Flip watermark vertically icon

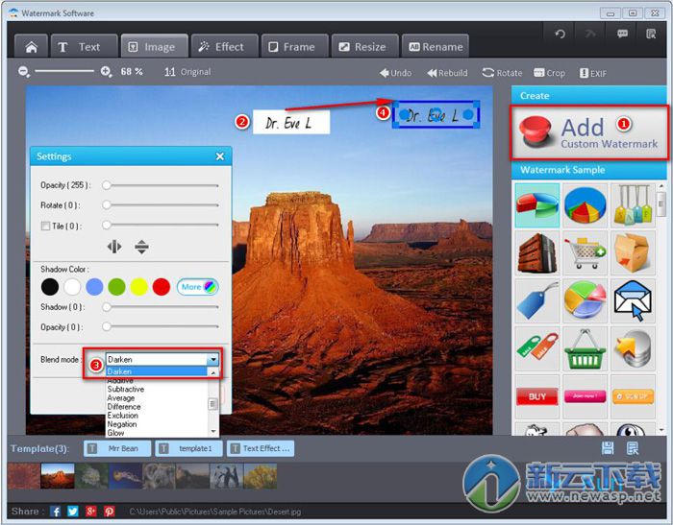click(x=141, y=247)
